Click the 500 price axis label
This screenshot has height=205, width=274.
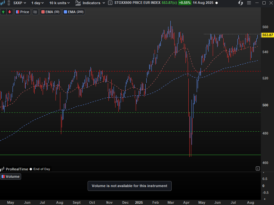click(265, 105)
